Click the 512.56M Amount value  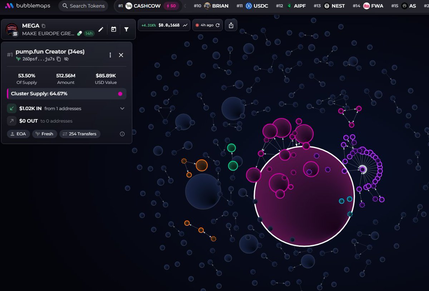click(66, 76)
